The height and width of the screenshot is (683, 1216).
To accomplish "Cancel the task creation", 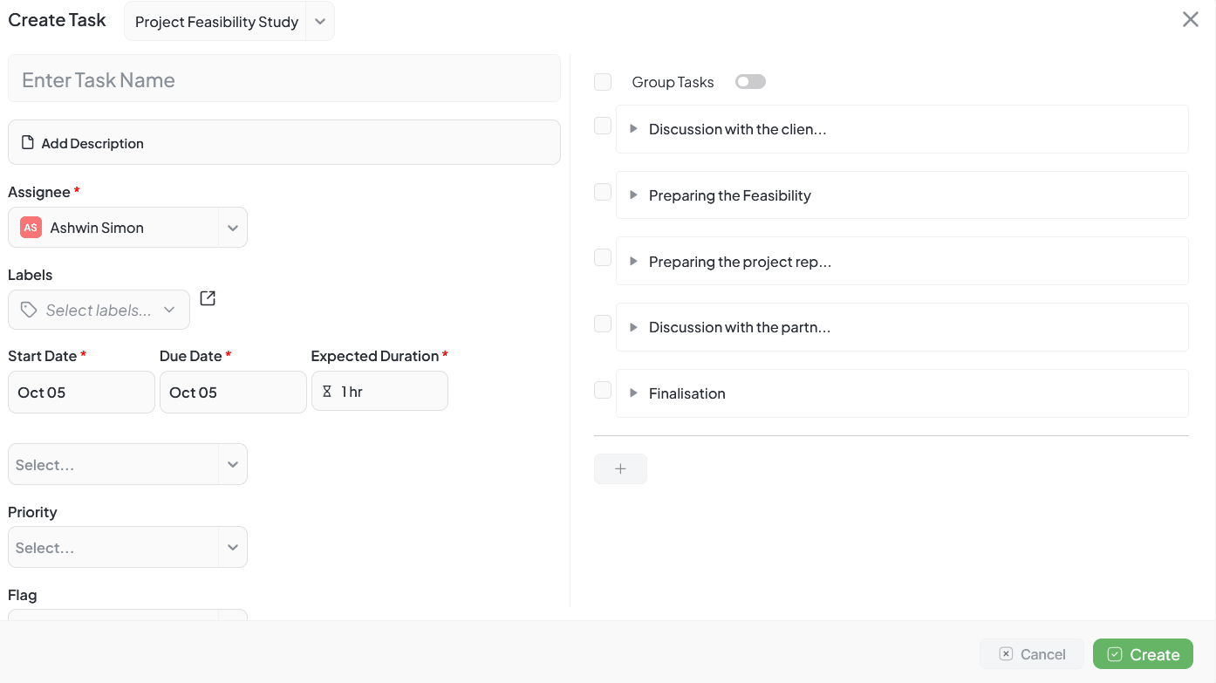I will click(x=1032, y=653).
